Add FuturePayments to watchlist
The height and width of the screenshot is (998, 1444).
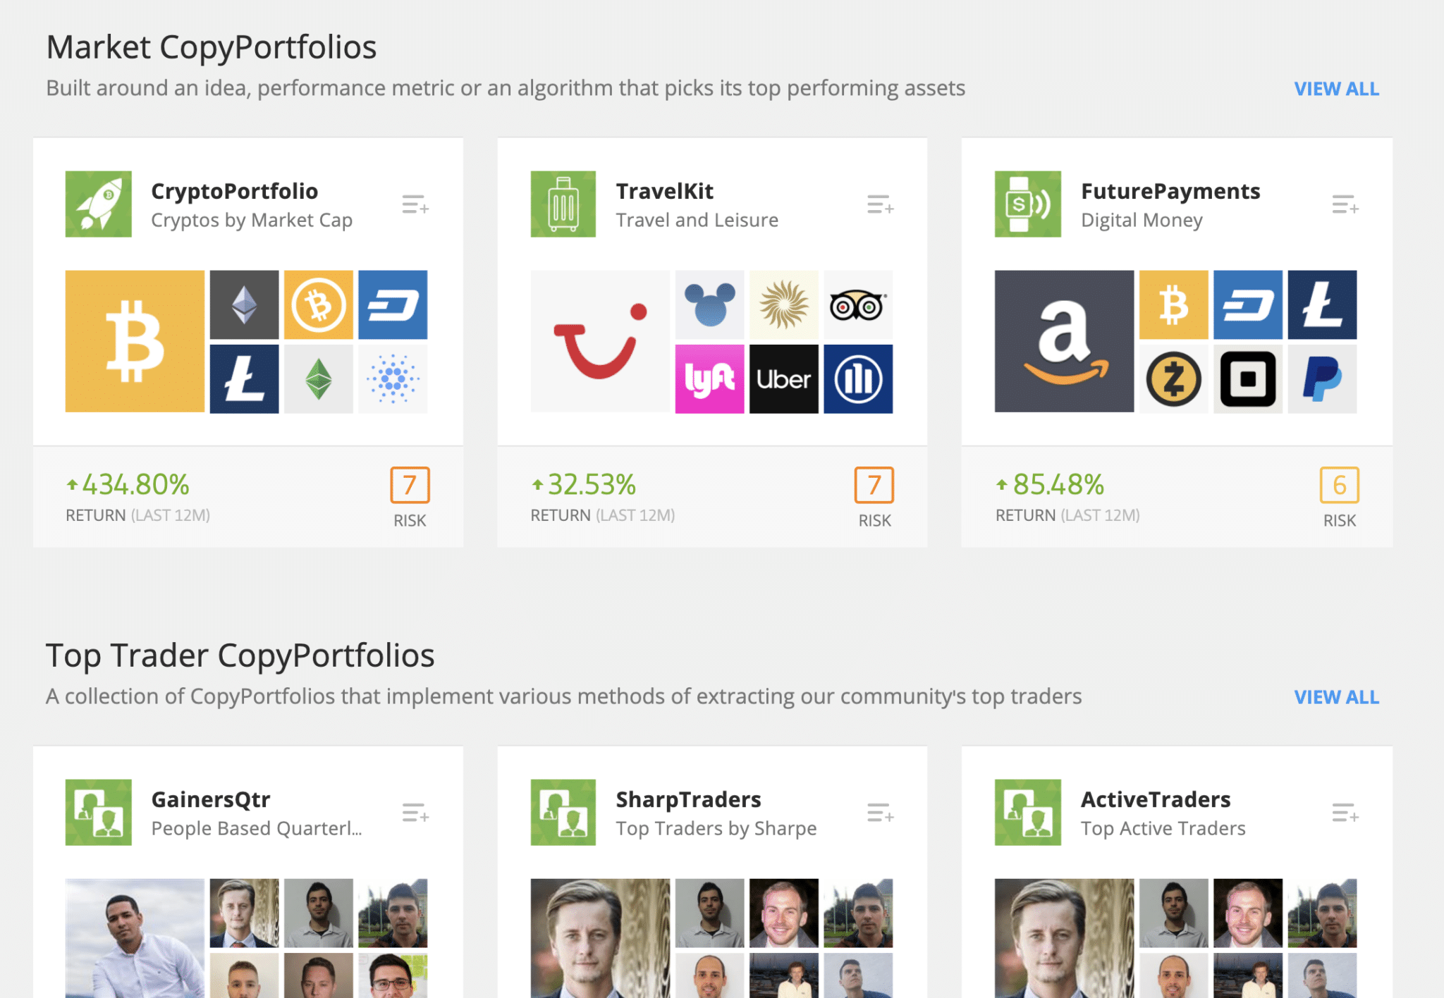click(1345, 204)
